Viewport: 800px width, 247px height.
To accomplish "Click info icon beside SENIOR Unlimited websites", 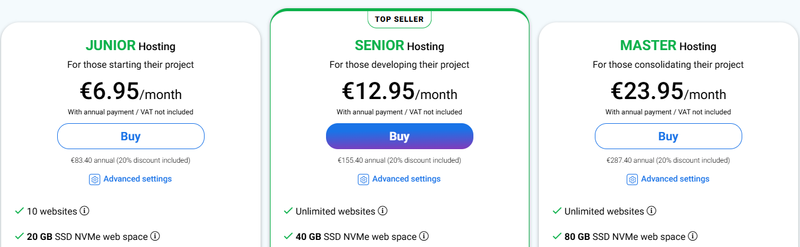I will click(383, 211).
